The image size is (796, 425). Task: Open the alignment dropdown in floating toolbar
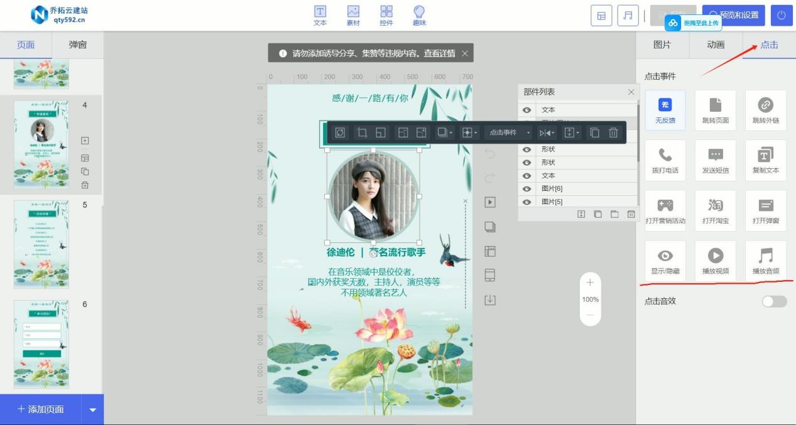coord(469,132)
